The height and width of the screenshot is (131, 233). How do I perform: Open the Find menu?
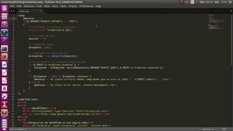(39, 6)
